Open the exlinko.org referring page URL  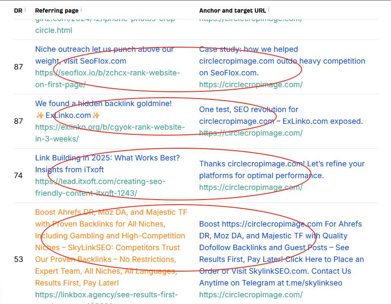tap(110, 133)
